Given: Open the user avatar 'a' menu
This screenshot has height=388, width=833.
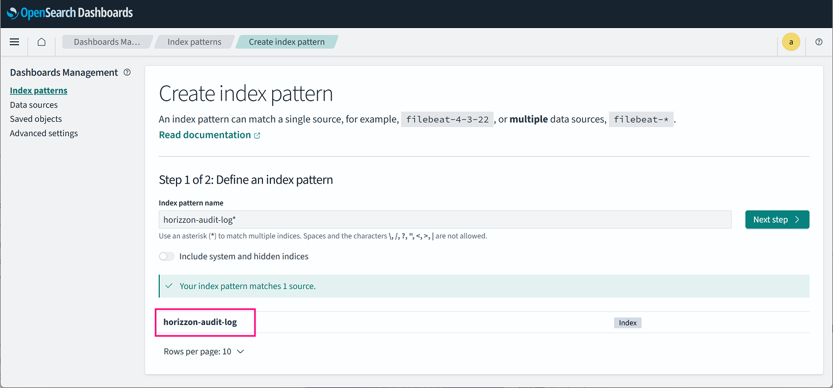Looking at the screenshot, I should [x=791, y=42].
